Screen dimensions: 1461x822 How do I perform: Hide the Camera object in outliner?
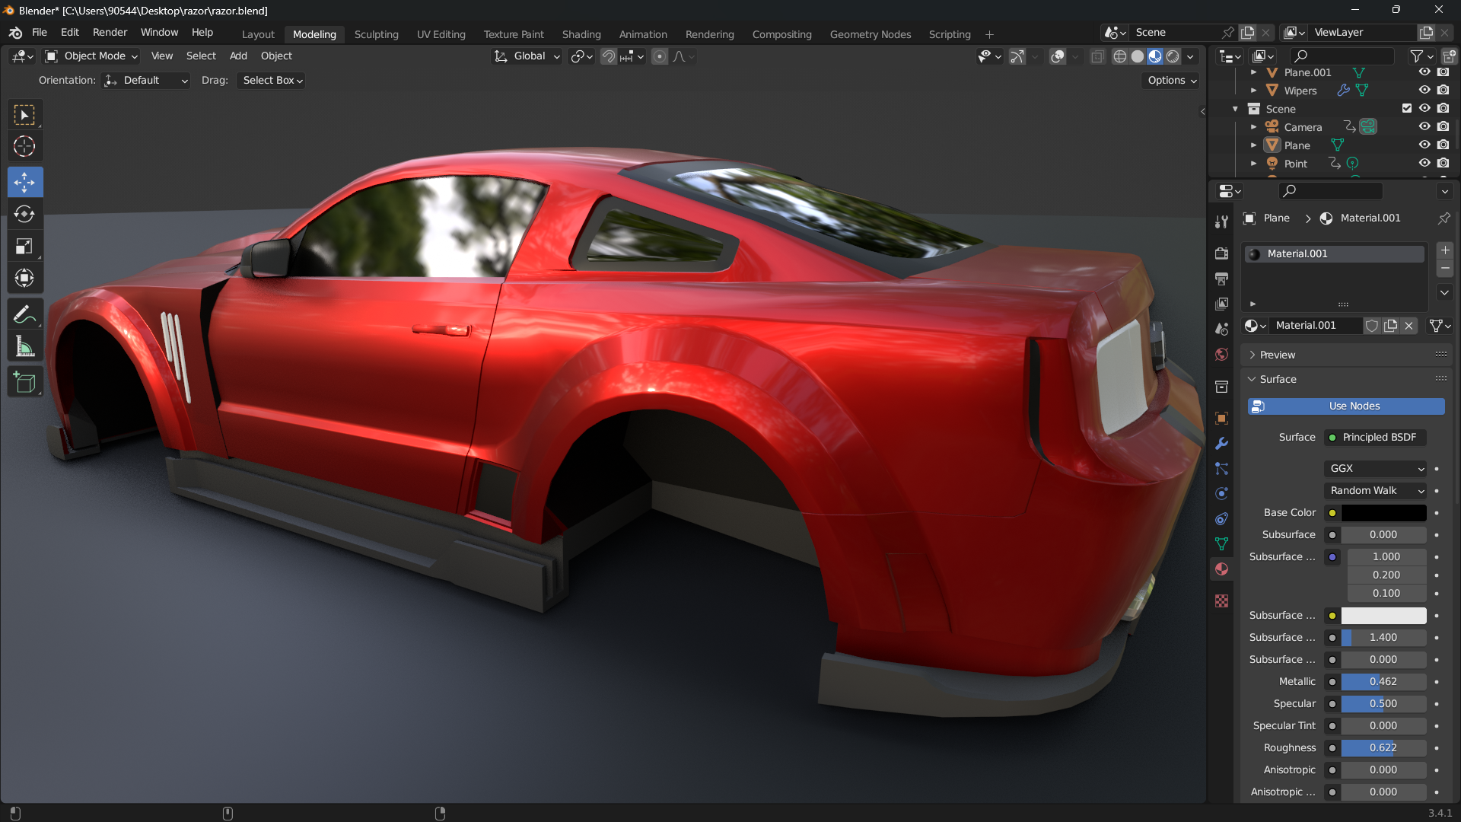click(x=1424, y=127)
